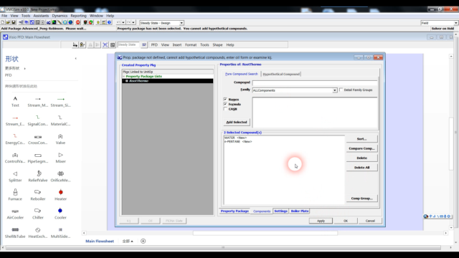Select the Furnace shape icon
Screen dimensions: 459x258
tap(15, 192)
